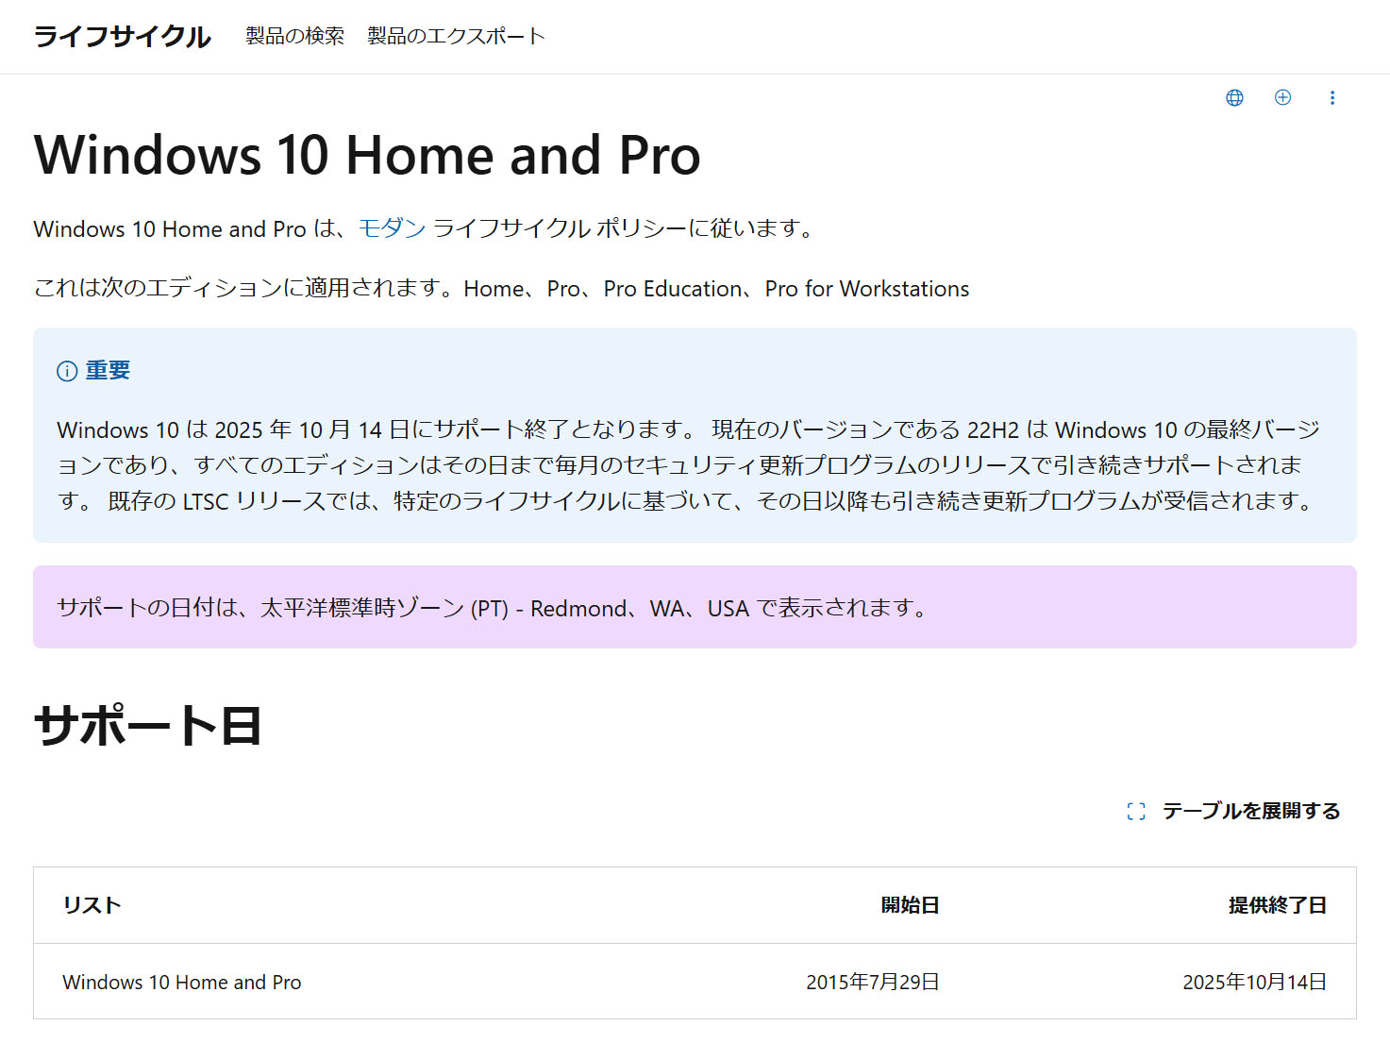Open the 製品の検索 navigation item

pyautogui.click(x=294, y=37)
